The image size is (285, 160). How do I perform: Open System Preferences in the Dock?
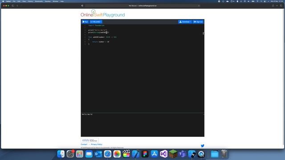pos(70,154)
